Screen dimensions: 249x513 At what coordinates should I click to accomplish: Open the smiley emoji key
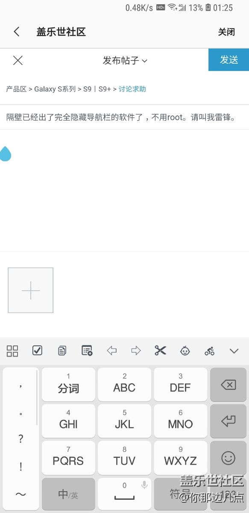click(x=228, y=458)
